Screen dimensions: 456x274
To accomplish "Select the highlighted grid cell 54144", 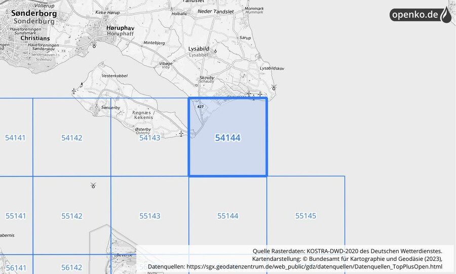I will click(x=227, y=137).
